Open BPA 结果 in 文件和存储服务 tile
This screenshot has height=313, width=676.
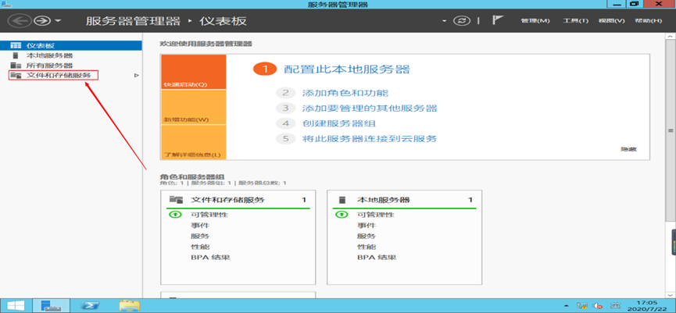coord(210,258)
